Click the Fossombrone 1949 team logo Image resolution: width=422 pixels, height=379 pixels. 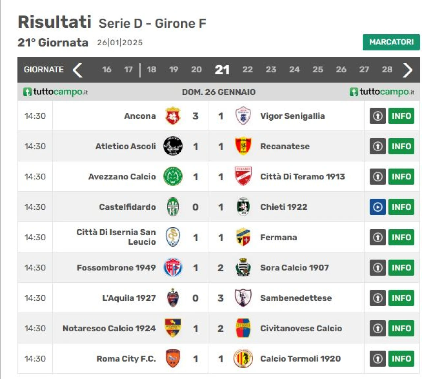tap(173, 268)
